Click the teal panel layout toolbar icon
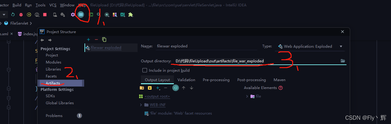This screenshot has height=124, width=391. click(x=123, y=14)
